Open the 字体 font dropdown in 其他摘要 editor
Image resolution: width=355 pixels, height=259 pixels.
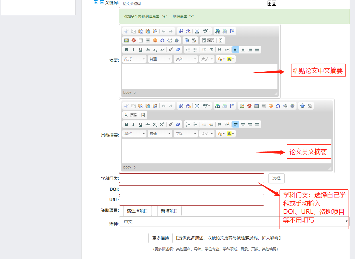point(186,134)
